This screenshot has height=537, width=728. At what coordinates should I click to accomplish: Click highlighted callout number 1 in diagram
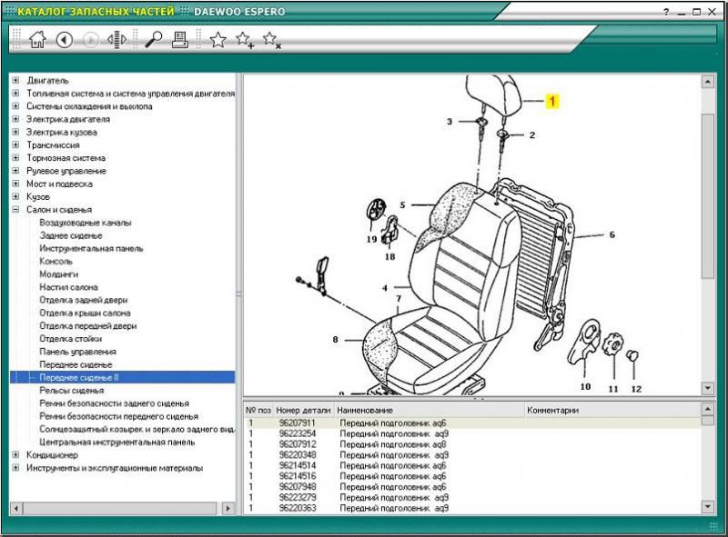point(551,102)
